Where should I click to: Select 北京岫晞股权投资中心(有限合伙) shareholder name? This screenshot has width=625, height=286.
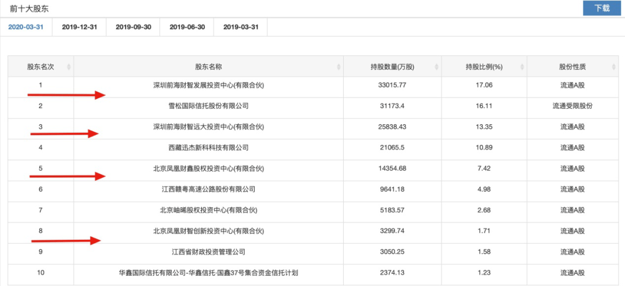[x=208, y=210]
